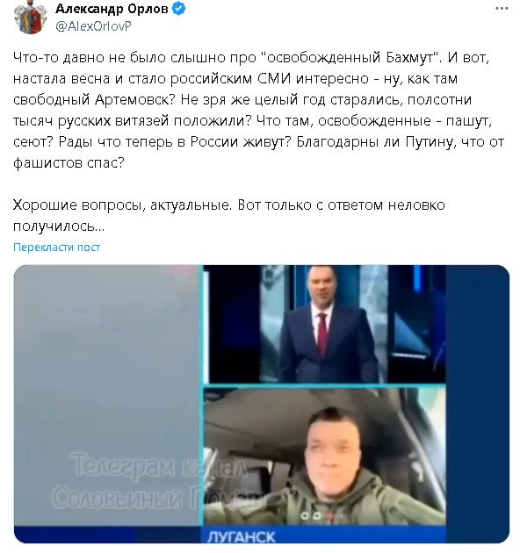This screenshot has width=520, height=553.
Task: Click the blue verified checkmark badge
Action: [178, 9]
